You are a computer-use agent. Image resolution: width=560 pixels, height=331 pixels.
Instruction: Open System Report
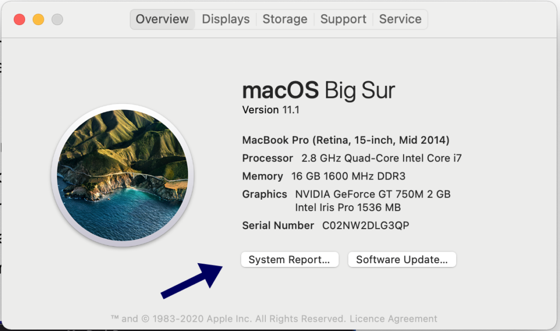[289, 259]
